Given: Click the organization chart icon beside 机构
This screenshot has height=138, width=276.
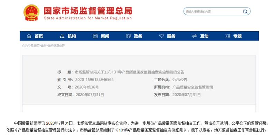Looking at the screenshot, I should (x=62, y=36).
